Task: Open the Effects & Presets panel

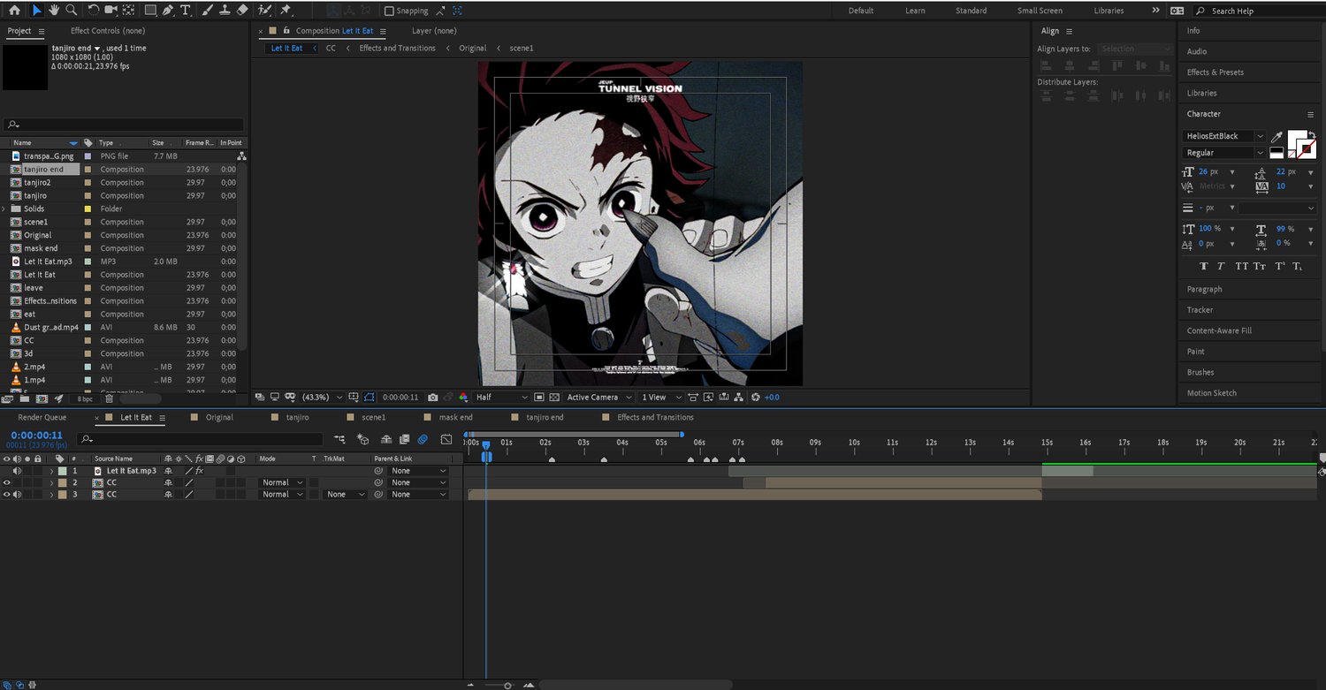Action: coord(1215,72)
